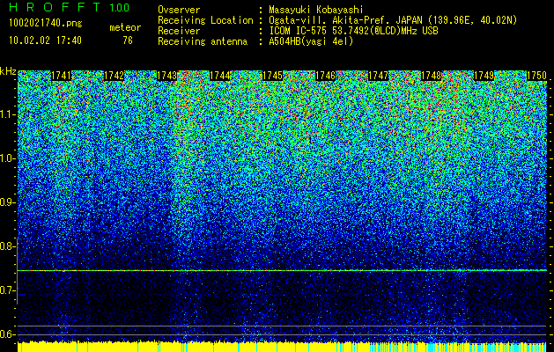Click the Receiving Location line with Ogata-vill. Akita-Pref.
Screen dimensions: 554x352
[x=336, y=20]
